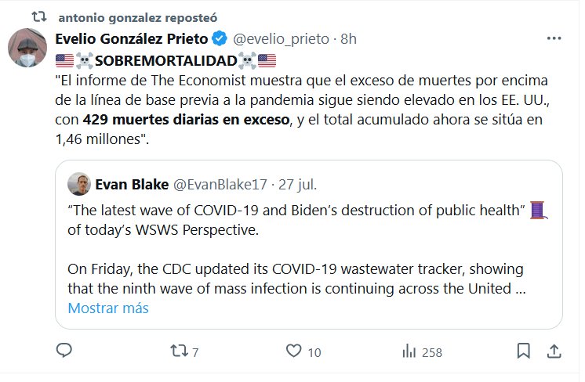
Task: Click Evan Blake's small avatar
Action: coord(78,184)
